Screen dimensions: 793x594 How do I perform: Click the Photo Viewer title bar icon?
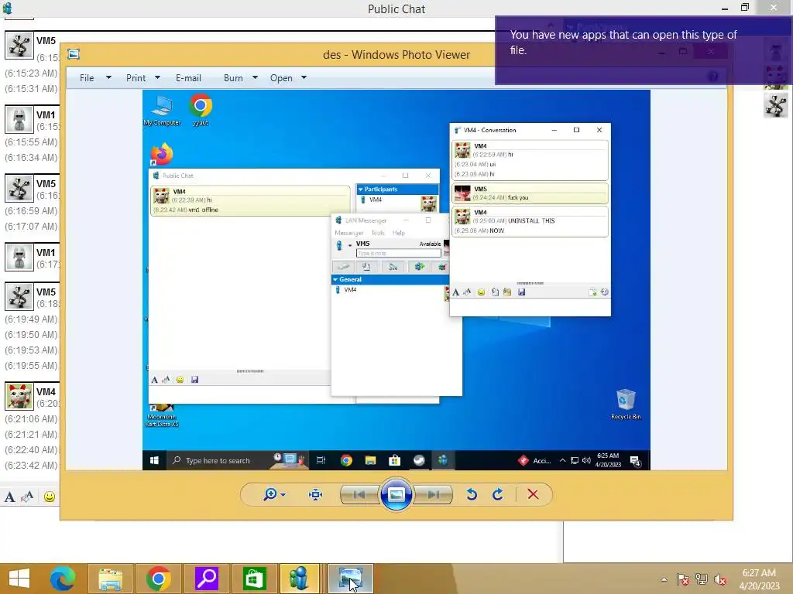[x=74, y=54]
